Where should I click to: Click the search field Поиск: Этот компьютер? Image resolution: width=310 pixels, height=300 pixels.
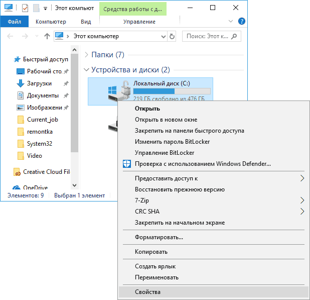click(212, 36)
